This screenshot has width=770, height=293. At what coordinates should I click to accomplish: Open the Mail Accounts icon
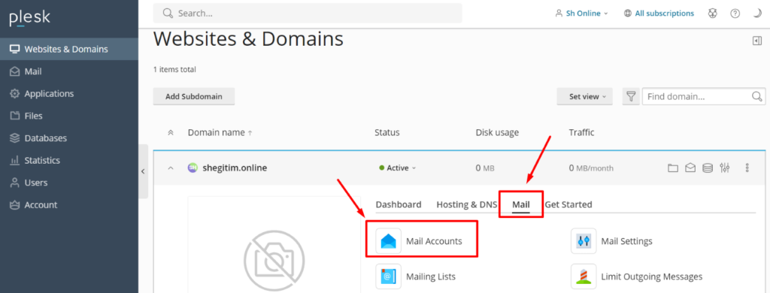(389, 241)
